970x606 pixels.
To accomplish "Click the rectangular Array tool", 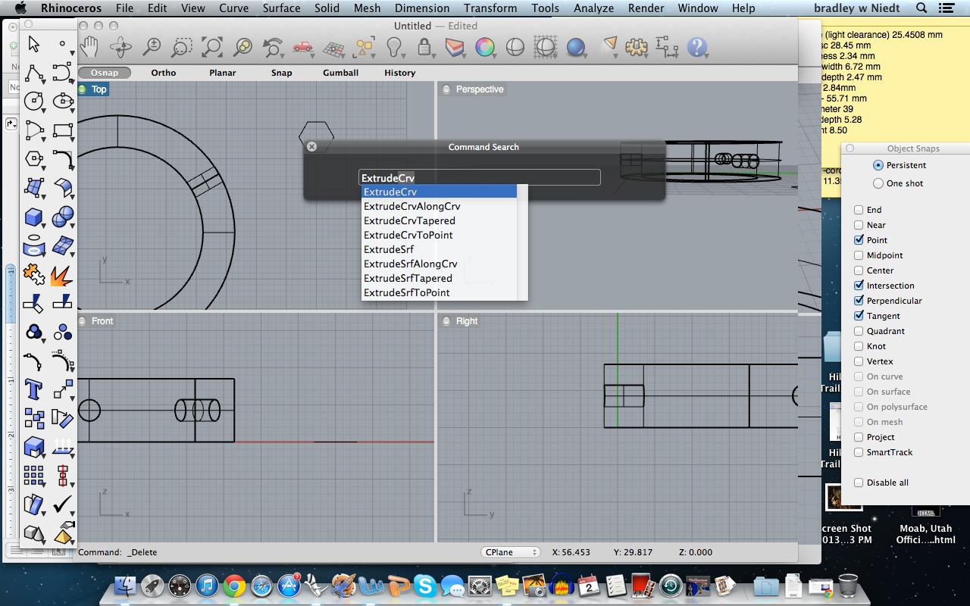I will click(x=34, y=476).
